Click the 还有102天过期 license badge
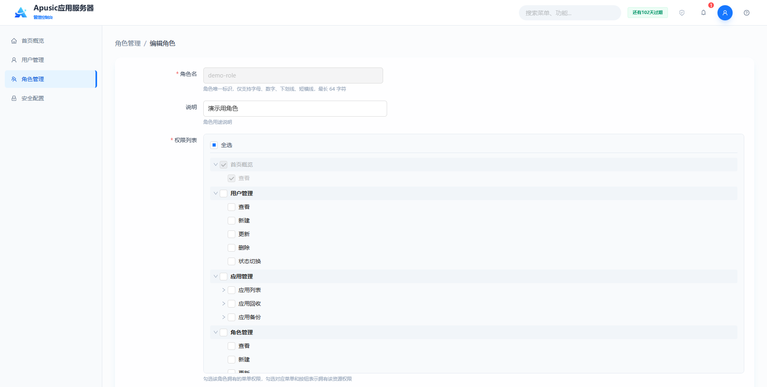This screenshot has width=767, height=387. pos(648,13)
